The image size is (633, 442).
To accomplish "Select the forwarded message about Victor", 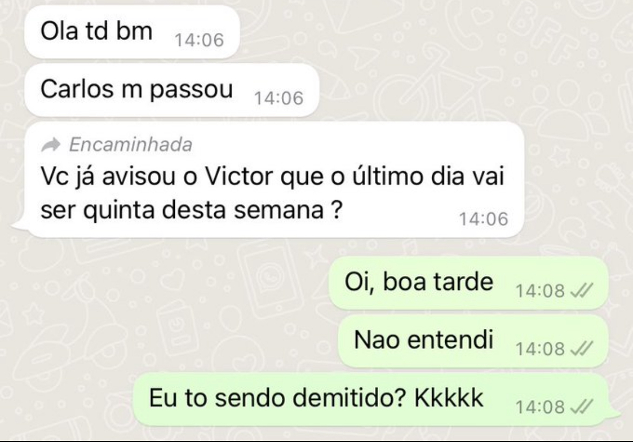I will pos(268,179).
